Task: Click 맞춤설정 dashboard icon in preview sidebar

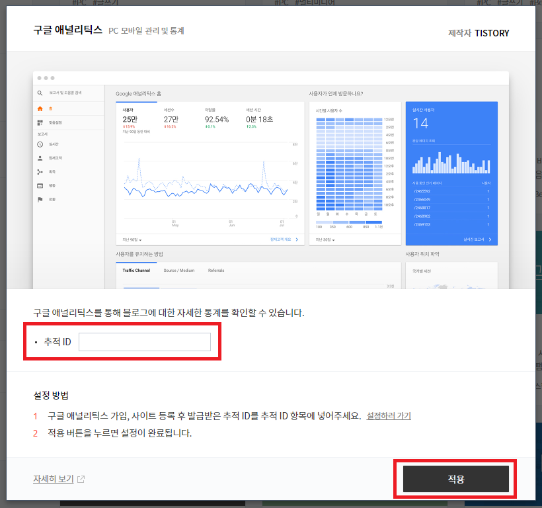Action: pos(40,123)
